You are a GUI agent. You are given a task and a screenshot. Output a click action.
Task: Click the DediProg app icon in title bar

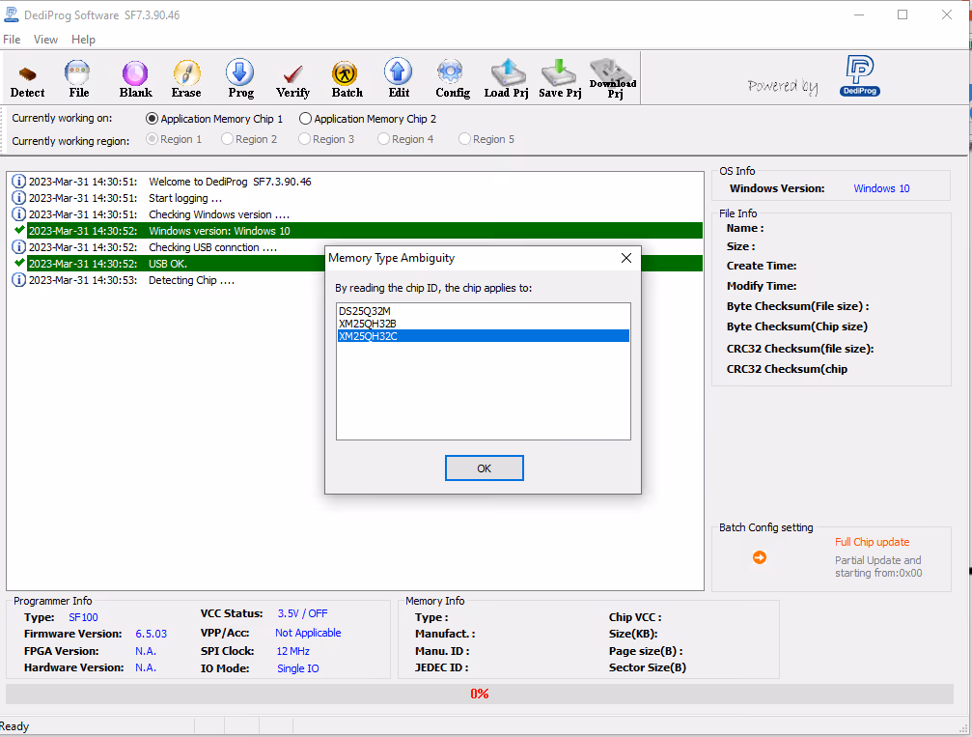point(12,14)
